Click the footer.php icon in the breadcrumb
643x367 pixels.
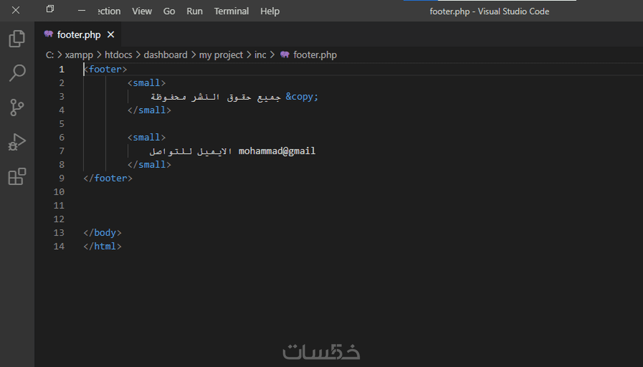pyautogui.click(x=285, y=54)
